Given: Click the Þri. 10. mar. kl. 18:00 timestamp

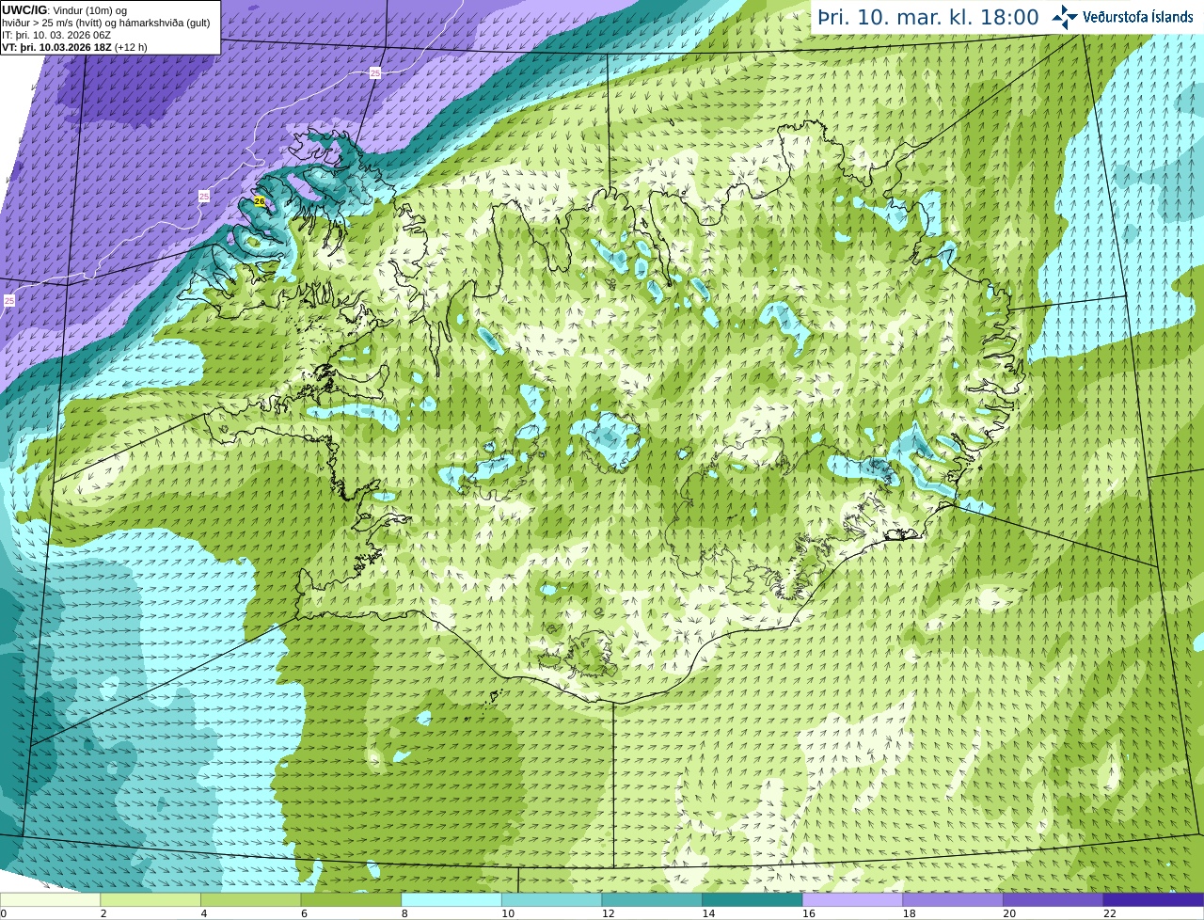Looking at the screenshot, I should click(x=927, y=17).
